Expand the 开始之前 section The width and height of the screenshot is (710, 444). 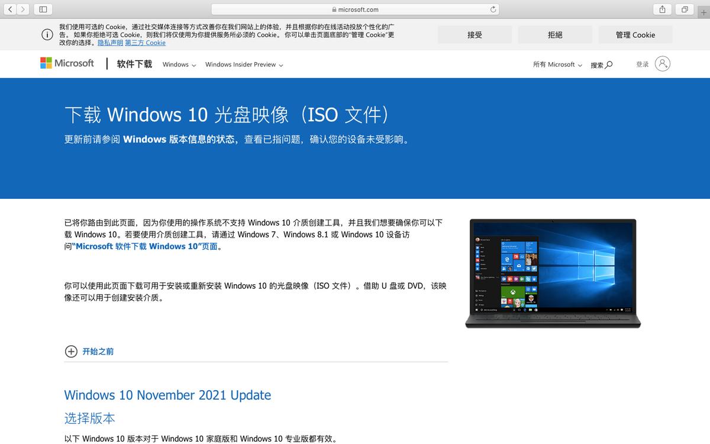[98, 351]
